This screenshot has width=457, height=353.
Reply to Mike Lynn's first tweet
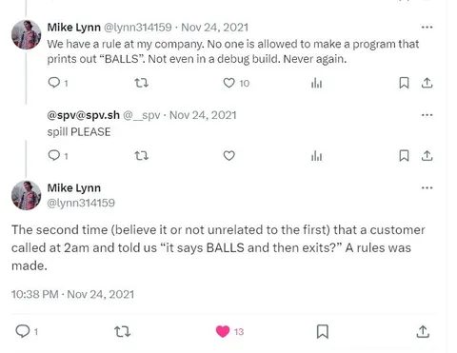[54, 83]
